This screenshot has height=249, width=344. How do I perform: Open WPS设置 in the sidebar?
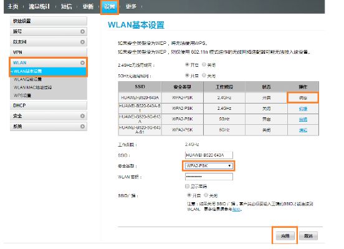(x=22, y=95)
